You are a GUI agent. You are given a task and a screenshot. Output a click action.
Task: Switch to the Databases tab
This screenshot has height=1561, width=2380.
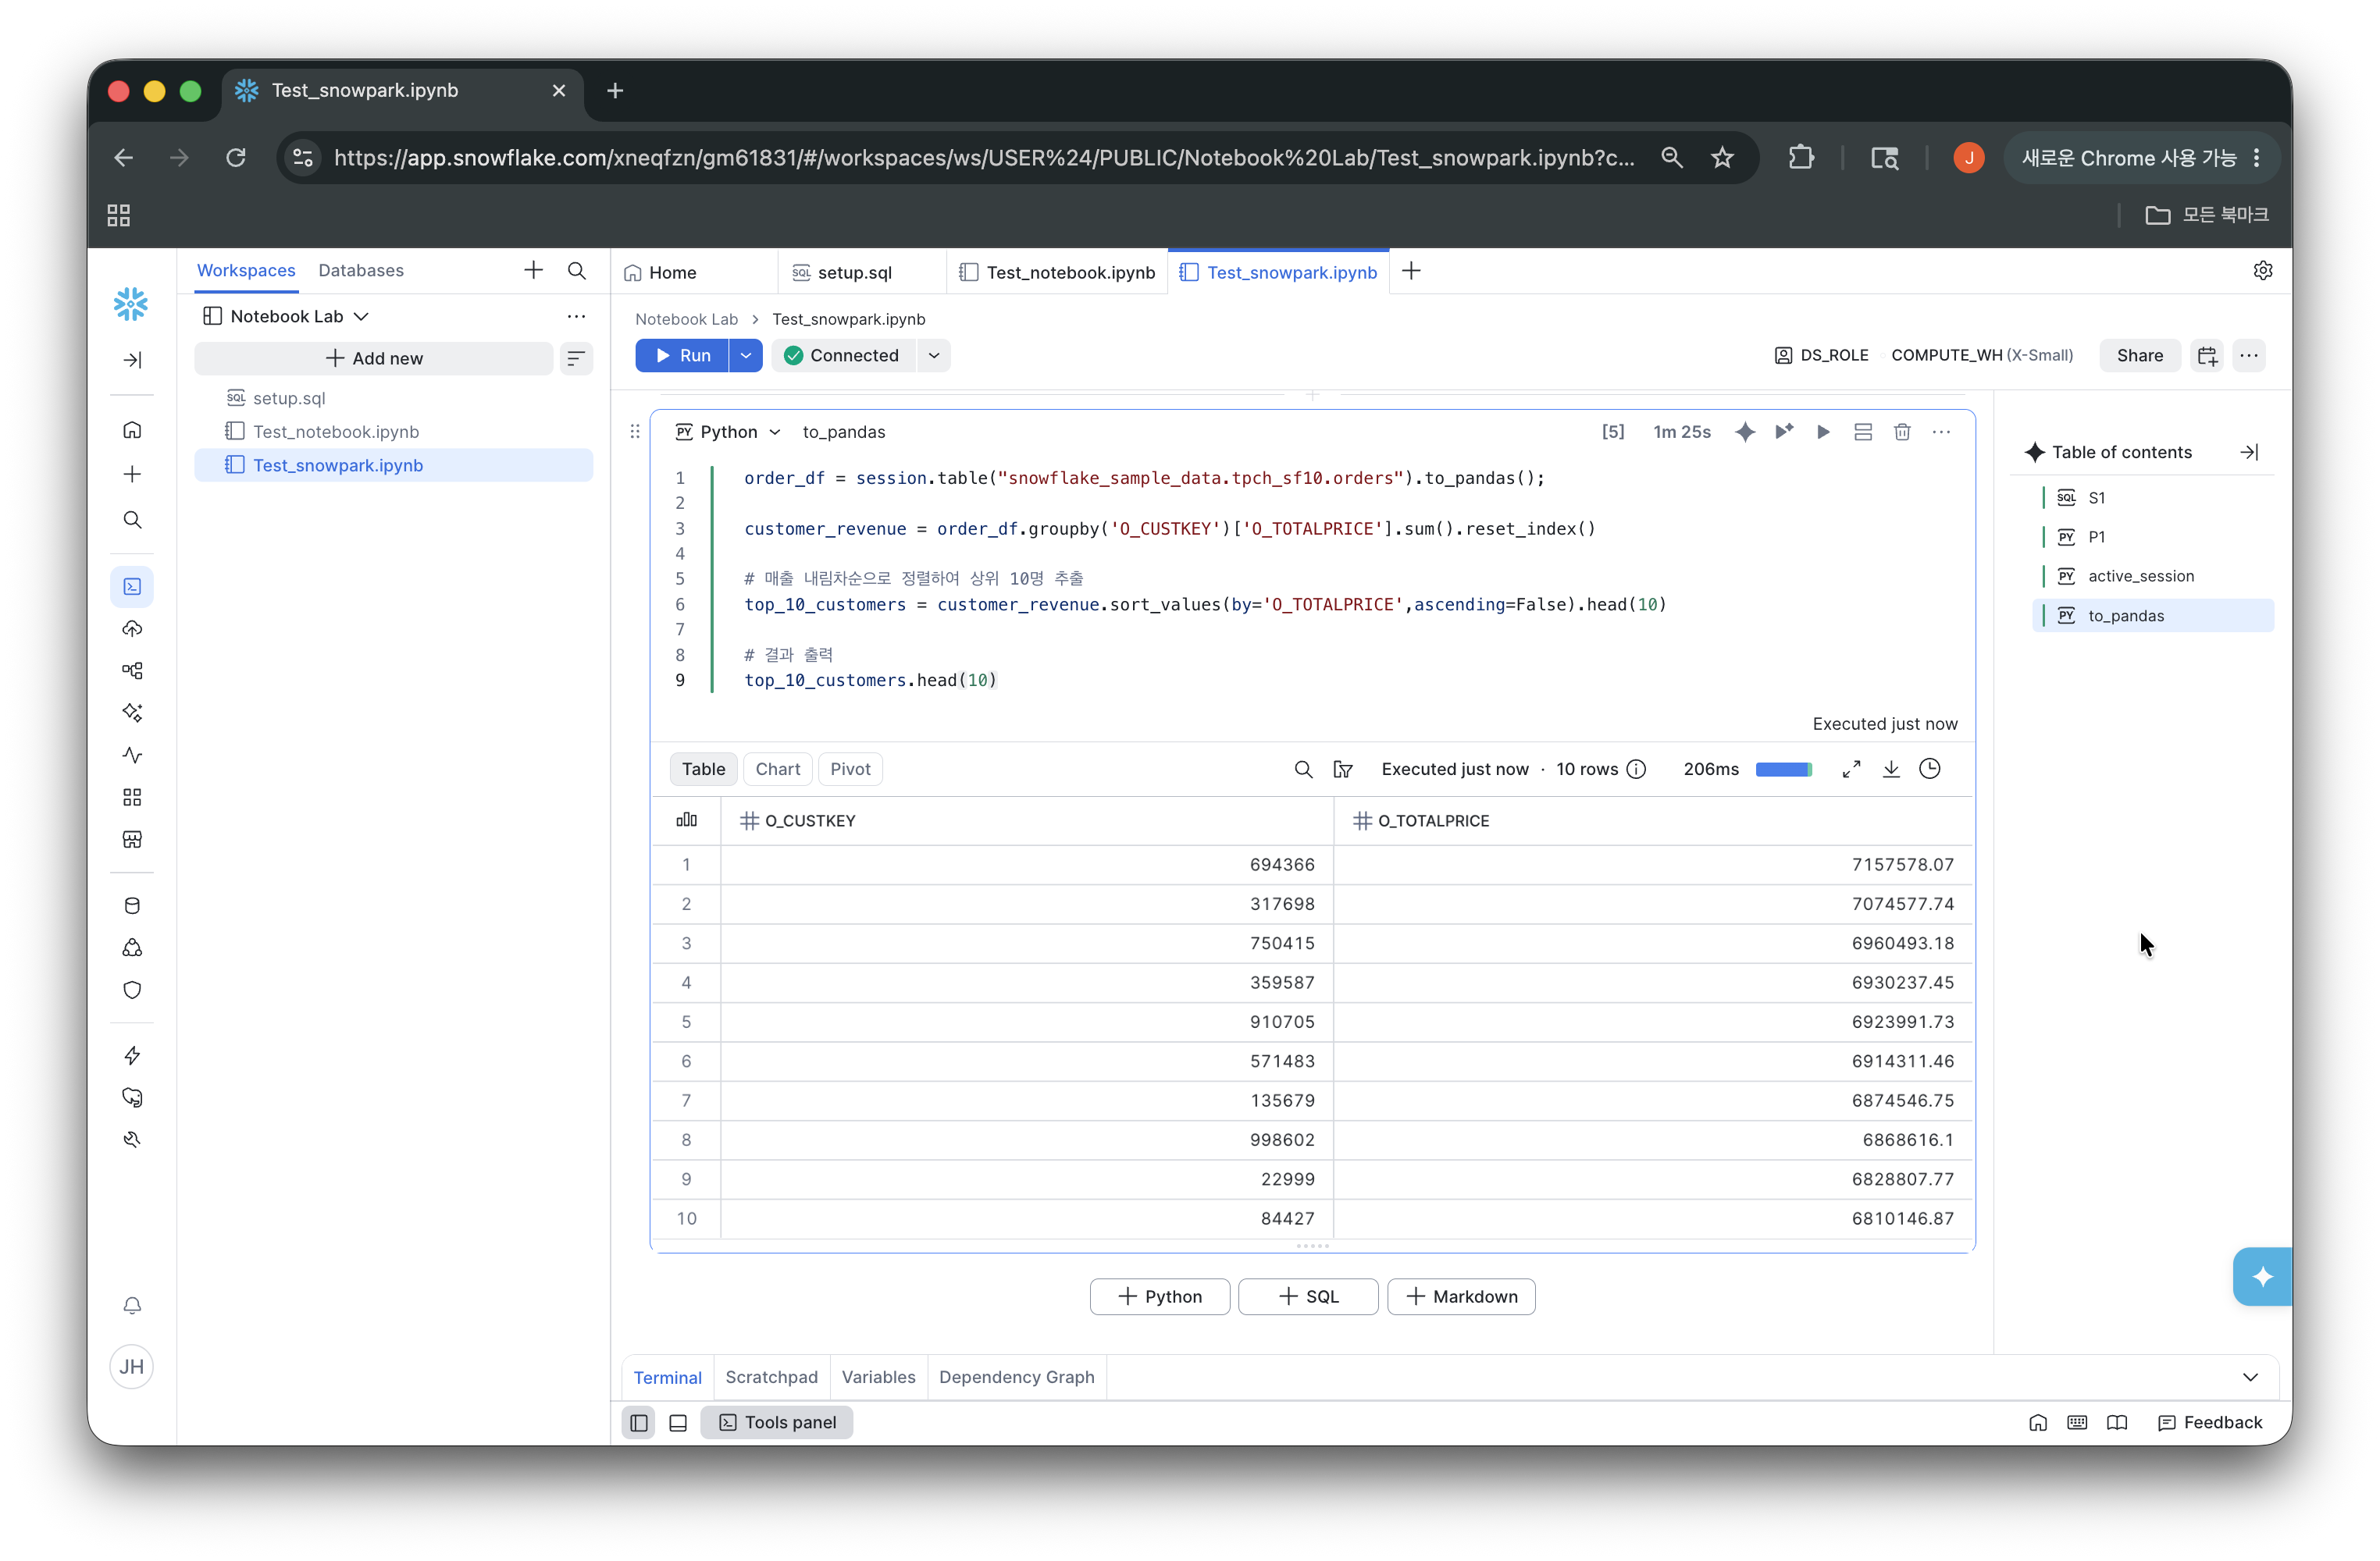pos(361,271)
